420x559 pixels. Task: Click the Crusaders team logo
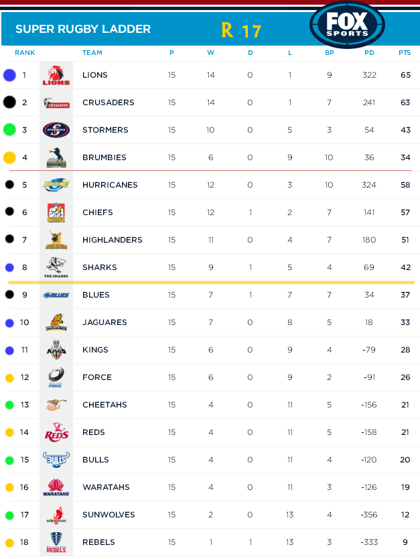tap(56, 103)
